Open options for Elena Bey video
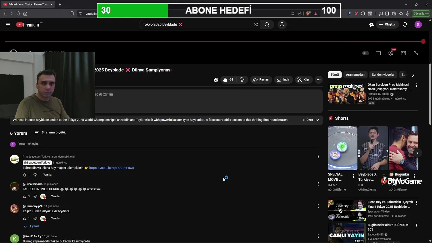The image size is (432, 243). pyautogui.click(x=416, y=203)
